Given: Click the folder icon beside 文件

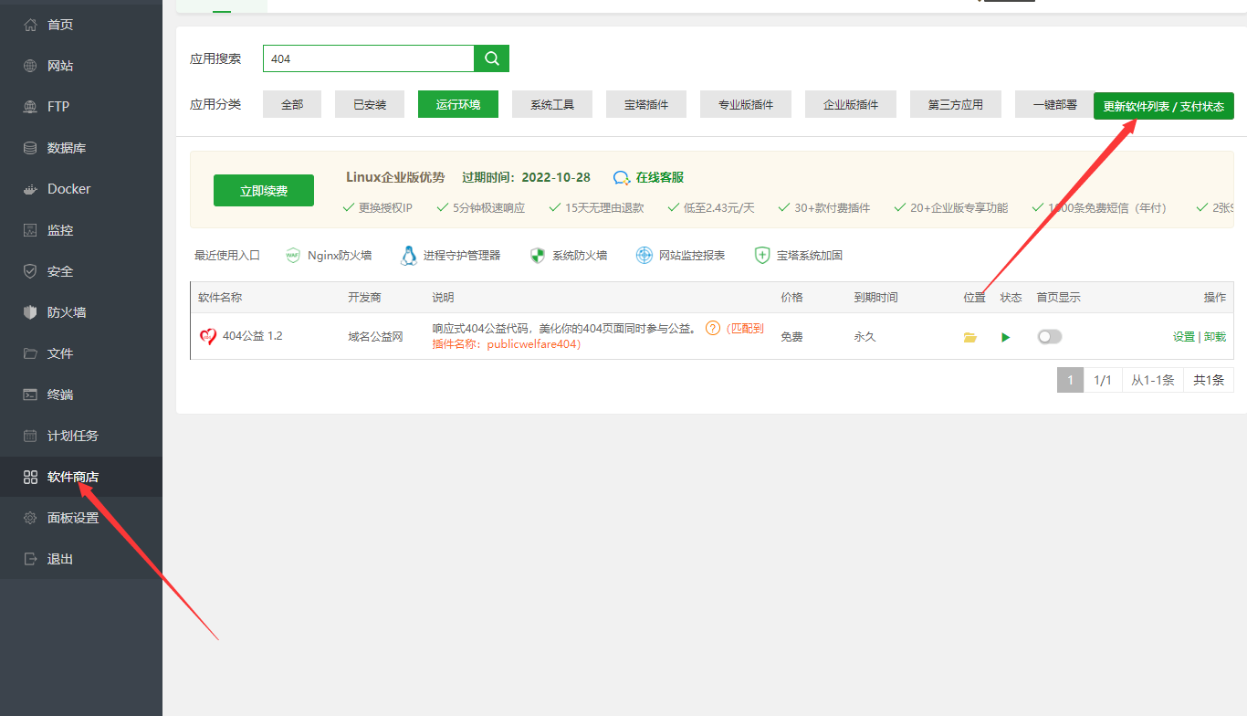Looking at the screenshot, I should pos(30,353).
